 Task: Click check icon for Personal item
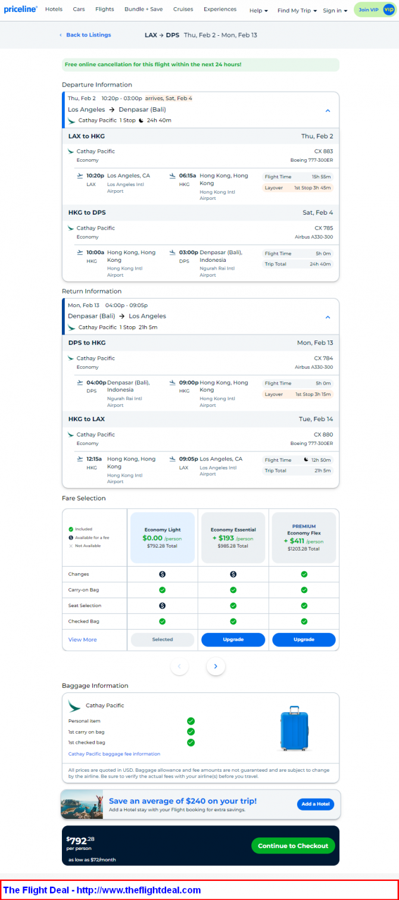191,721
